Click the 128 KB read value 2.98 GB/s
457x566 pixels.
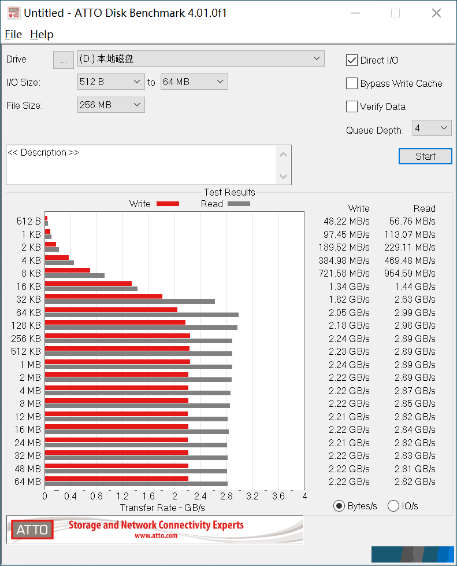[x=415, y=325]
